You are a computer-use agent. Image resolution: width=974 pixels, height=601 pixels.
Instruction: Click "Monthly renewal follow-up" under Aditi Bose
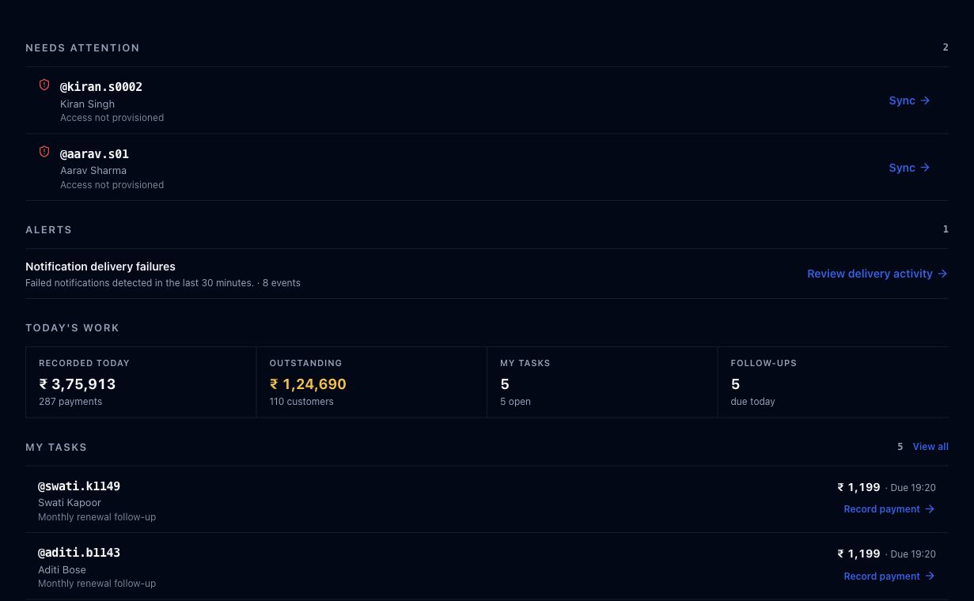pyautogui.click(x=97, y=584)
